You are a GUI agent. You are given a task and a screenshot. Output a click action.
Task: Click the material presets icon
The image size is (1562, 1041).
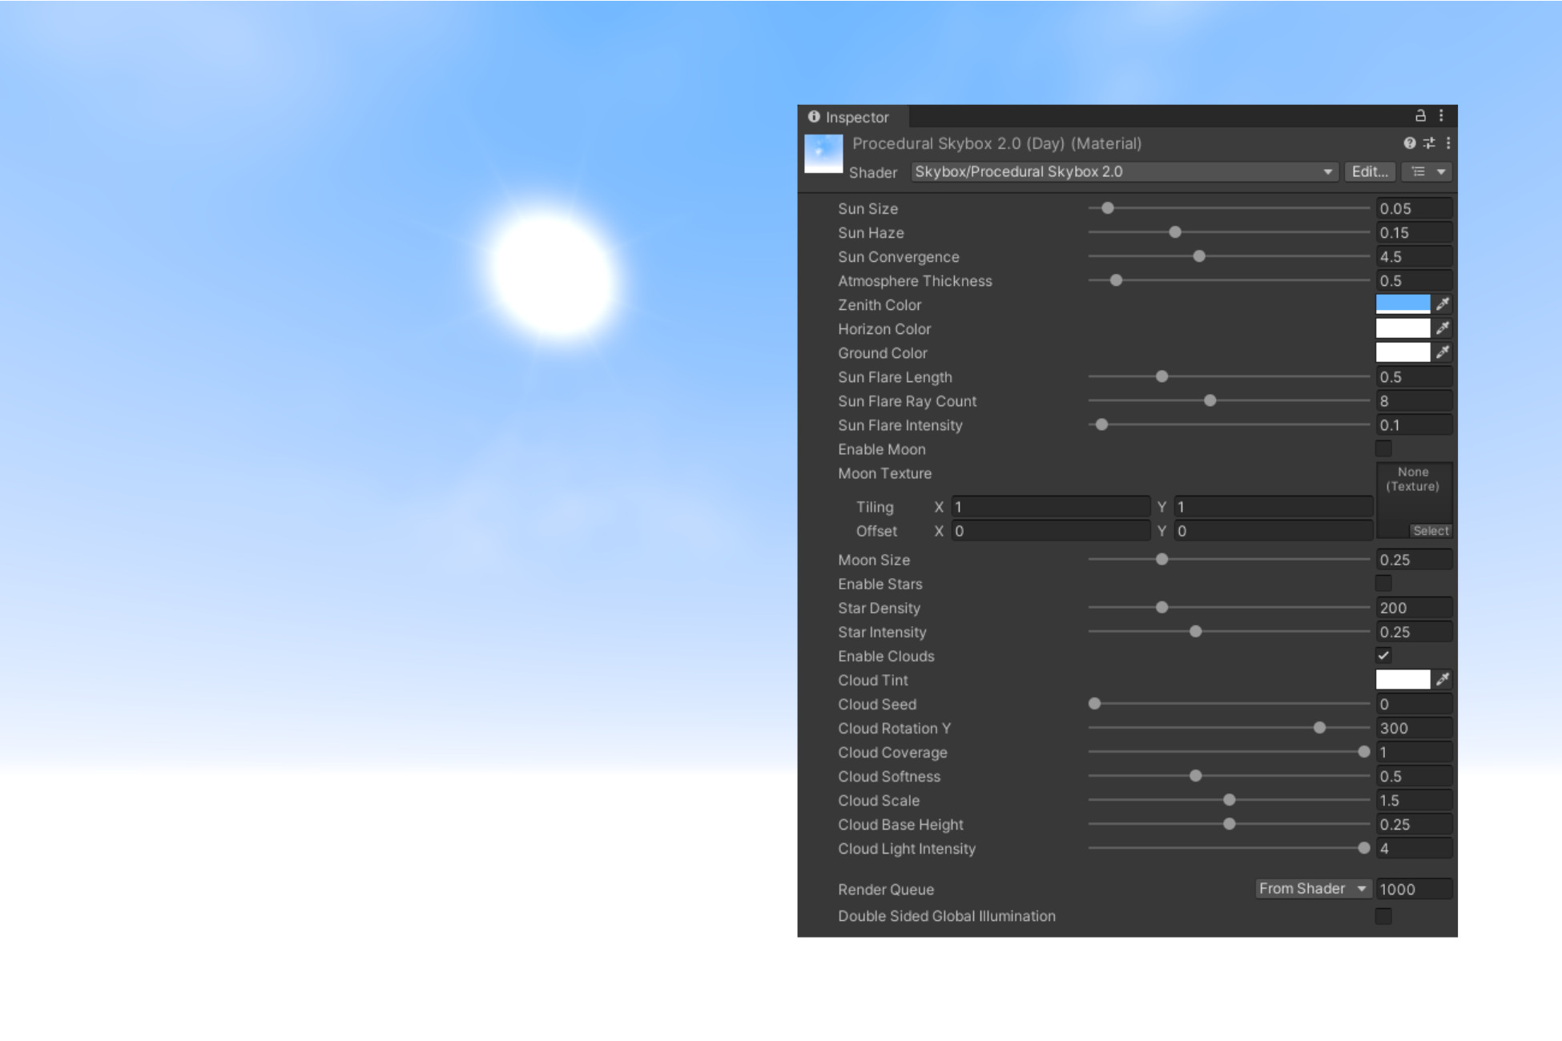[1428, 143]
